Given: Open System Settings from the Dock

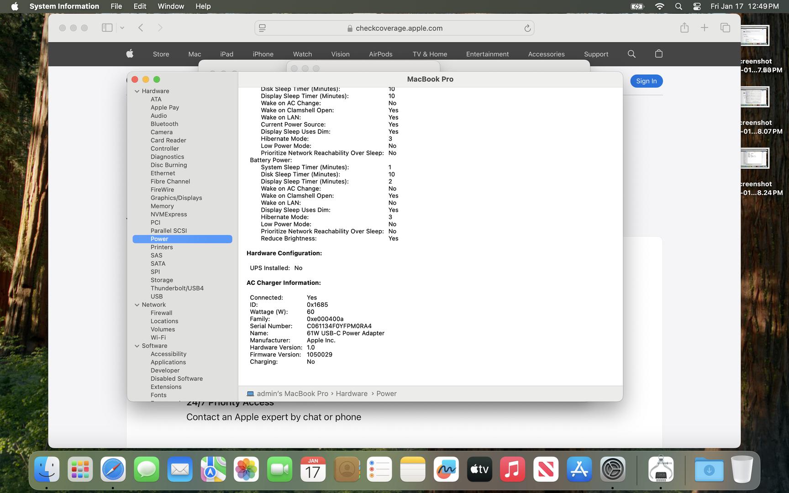Looking at the screenshot, I should (x=612, y=469).
